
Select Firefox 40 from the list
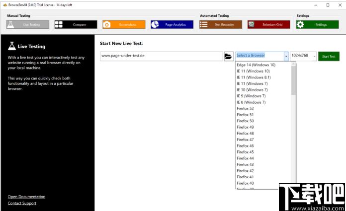click(x=263, y=183)
